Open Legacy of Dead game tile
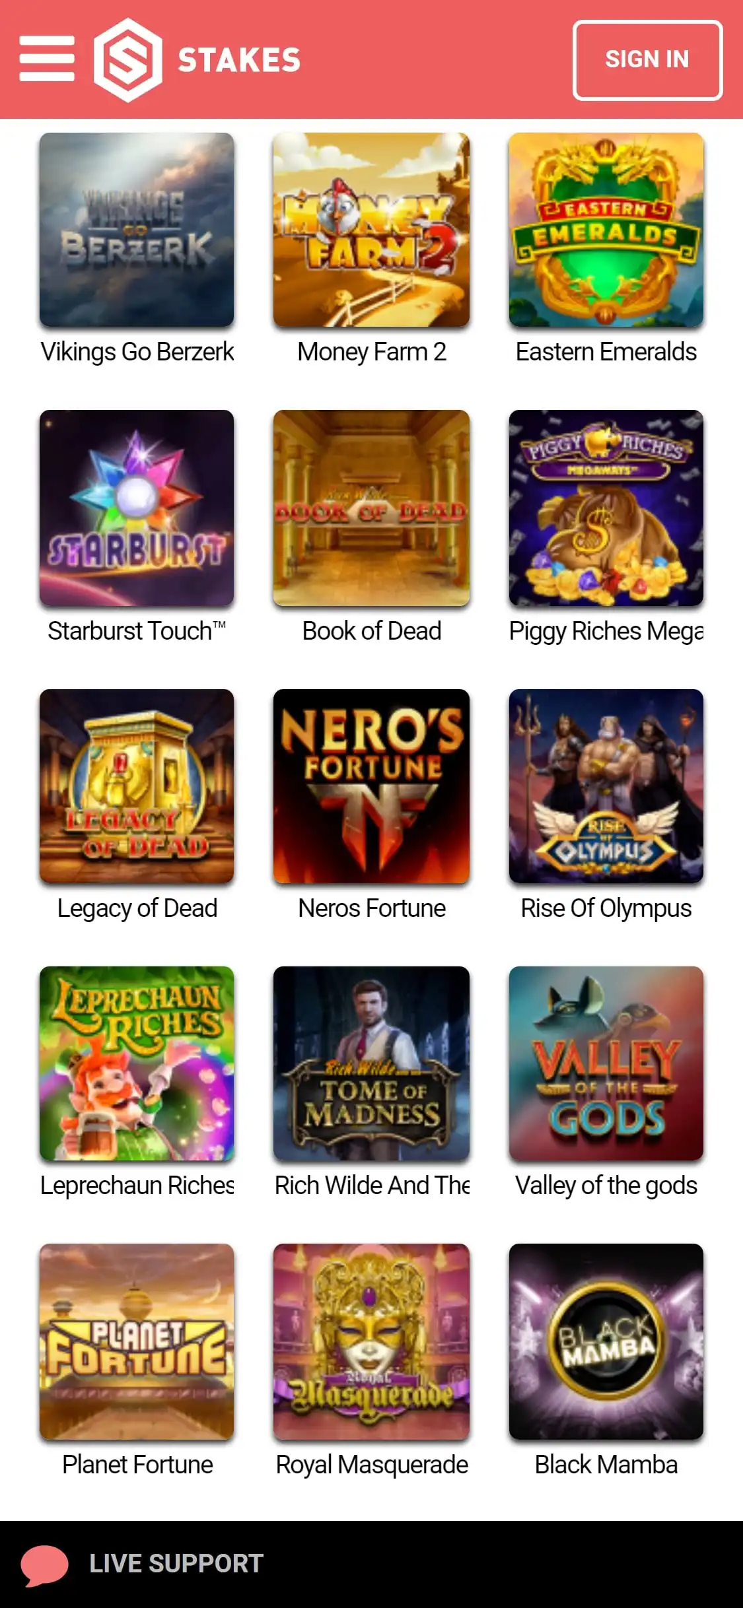Viewport: 743px width, 1608px height. coord(137,786)
